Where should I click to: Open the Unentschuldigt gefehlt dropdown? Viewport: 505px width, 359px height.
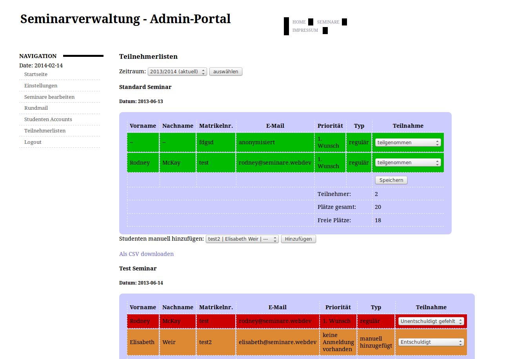[x=431, y=321]
